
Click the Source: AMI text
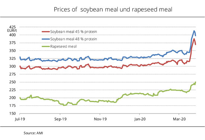[33, 133]
